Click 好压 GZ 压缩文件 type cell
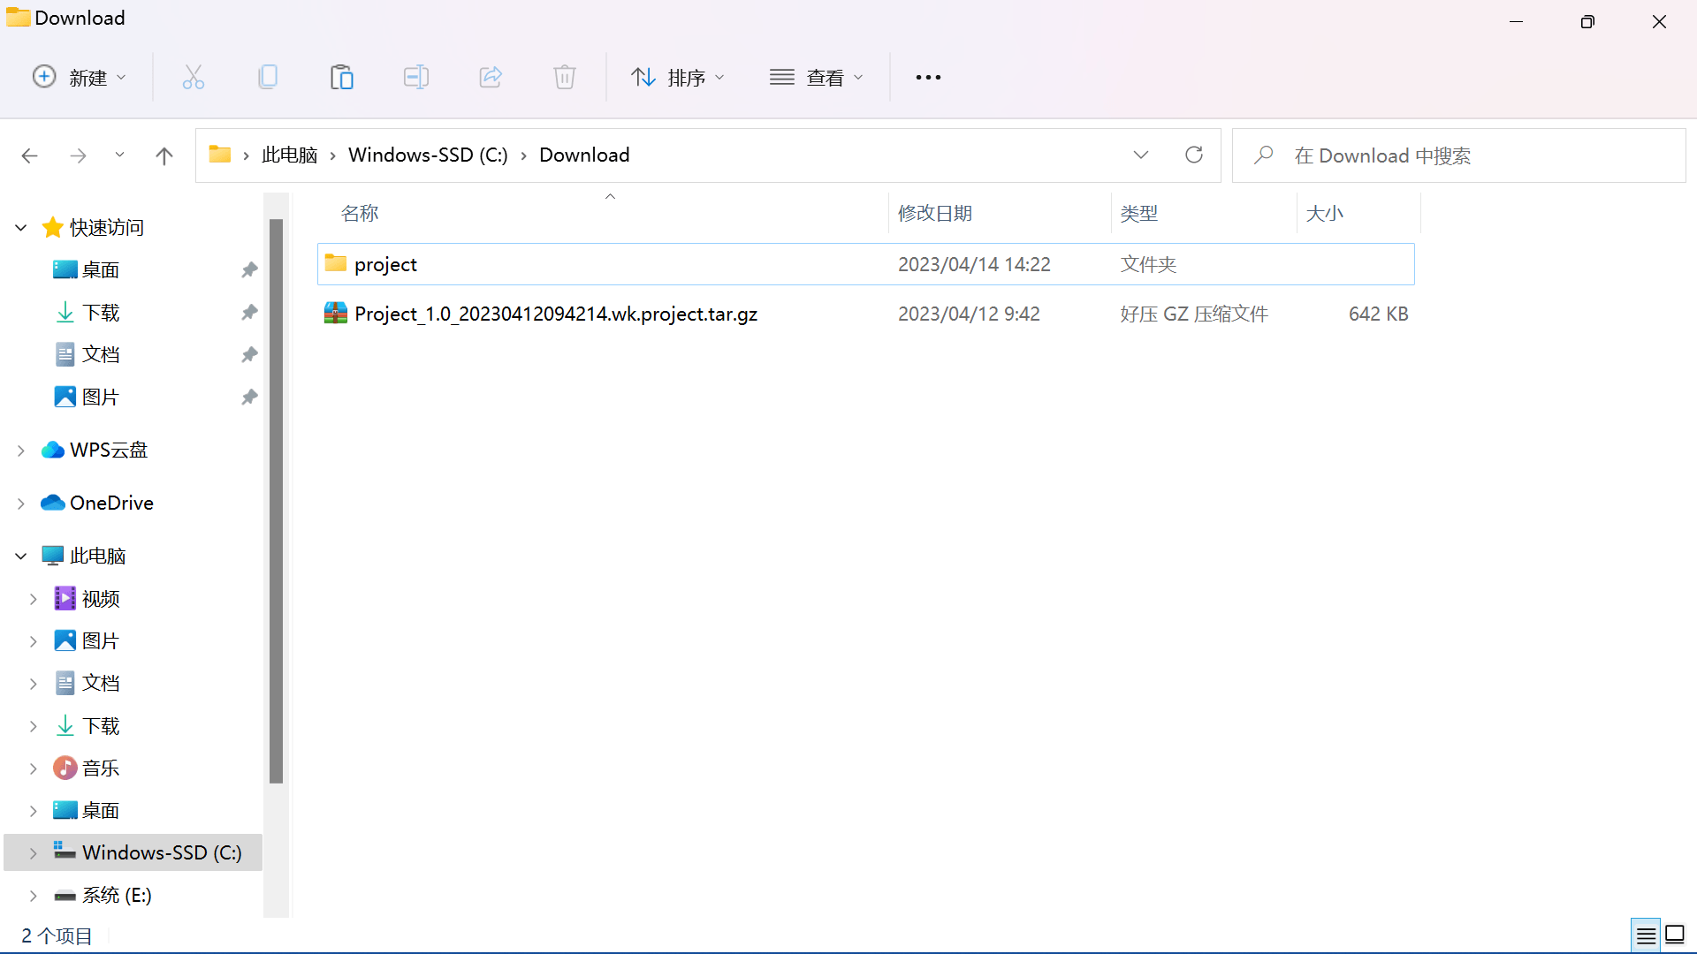The height and width of the screenshot is (954, 1697). point(1194,314)
